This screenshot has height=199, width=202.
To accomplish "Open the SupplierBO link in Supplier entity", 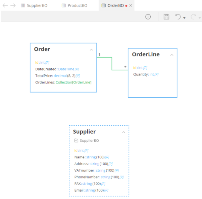I will pyautogui.click(x=89, y=141).
